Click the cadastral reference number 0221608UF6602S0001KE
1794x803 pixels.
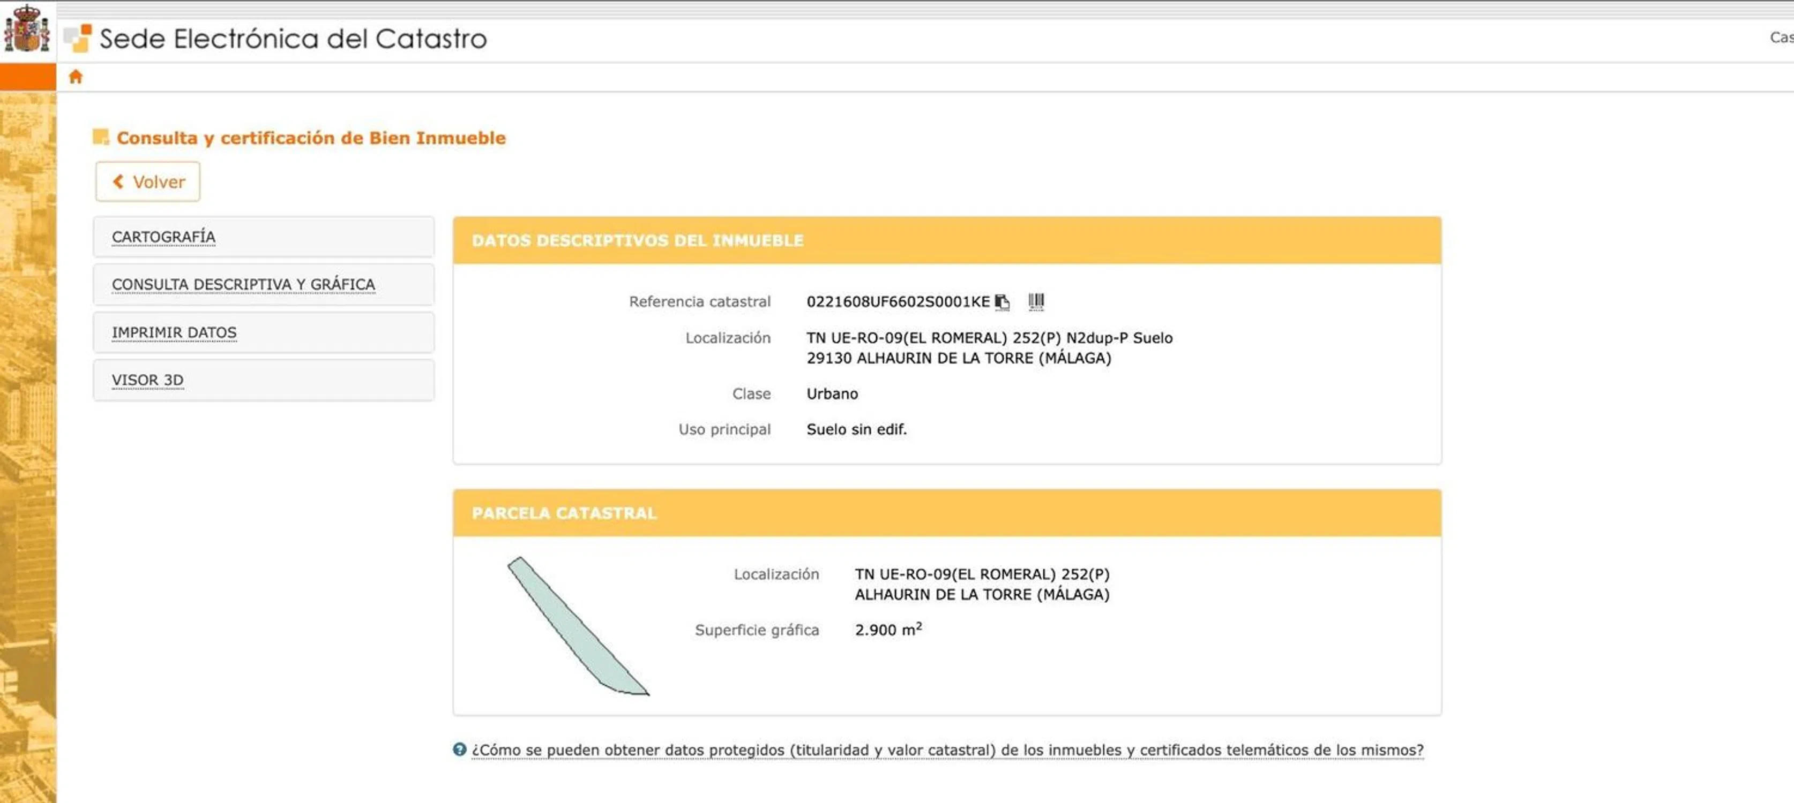[x=897, y=302]
